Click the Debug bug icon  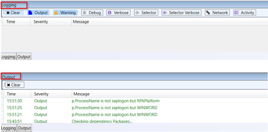(84, 13)
